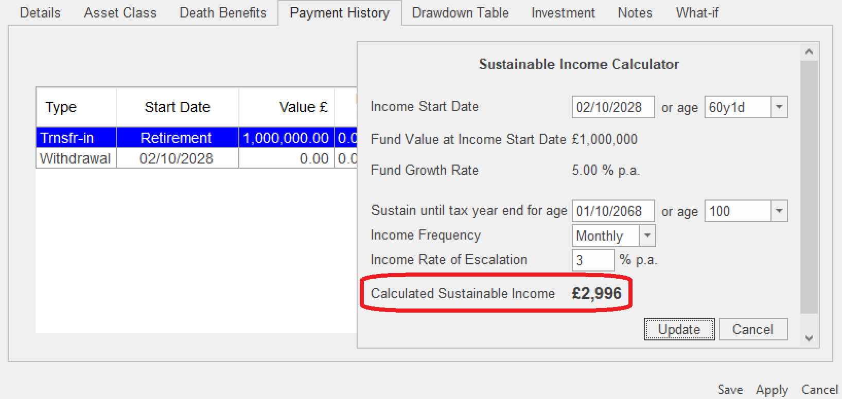The width and height of the screenshot is (842, 399).
Task: Click the Update button
Action: pos(679,329)
